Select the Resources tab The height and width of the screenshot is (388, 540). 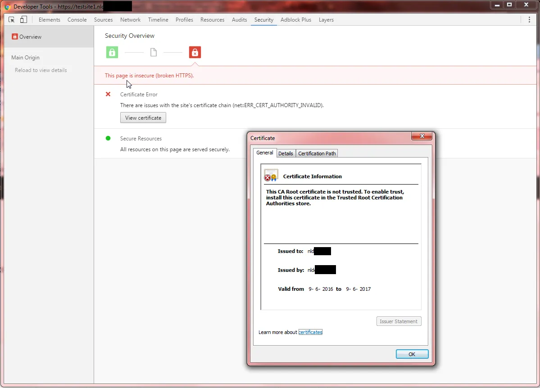coord(212,20)
